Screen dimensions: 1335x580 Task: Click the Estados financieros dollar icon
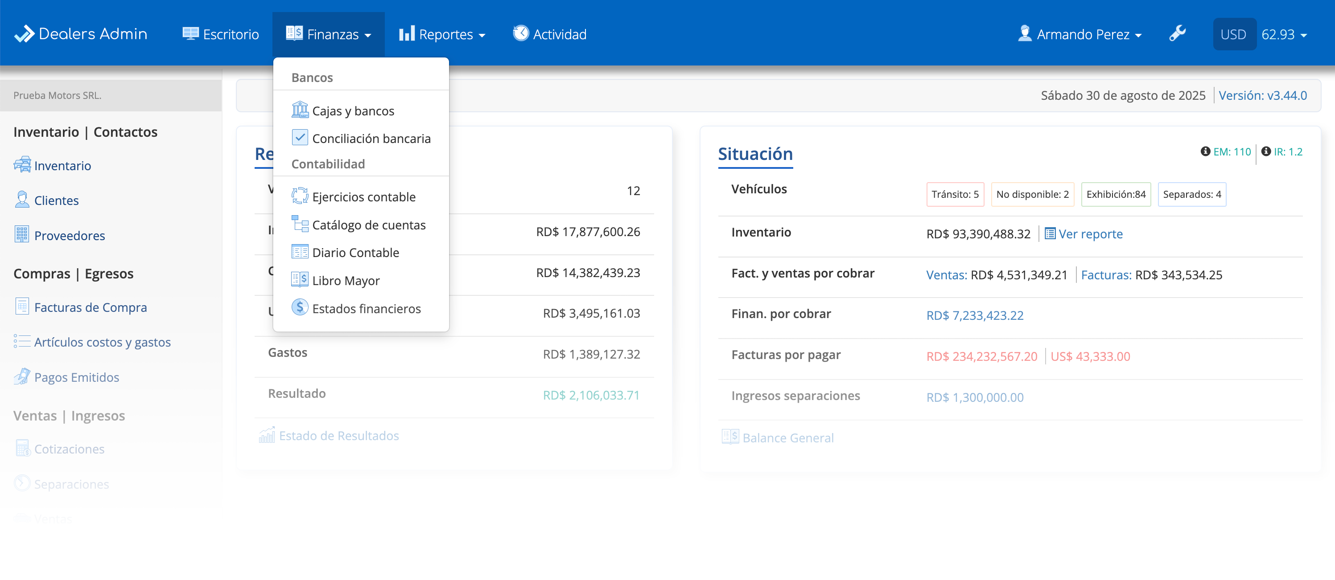click(x=300, y=308)
